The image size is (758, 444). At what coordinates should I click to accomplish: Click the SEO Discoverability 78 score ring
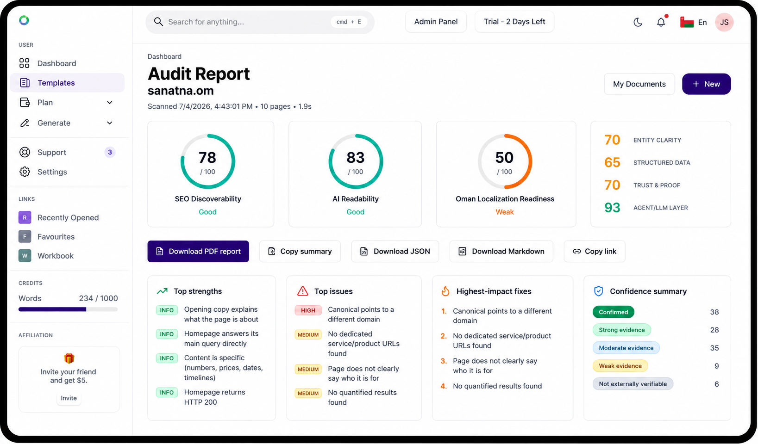pyautogui.click(x=208, y=161)
